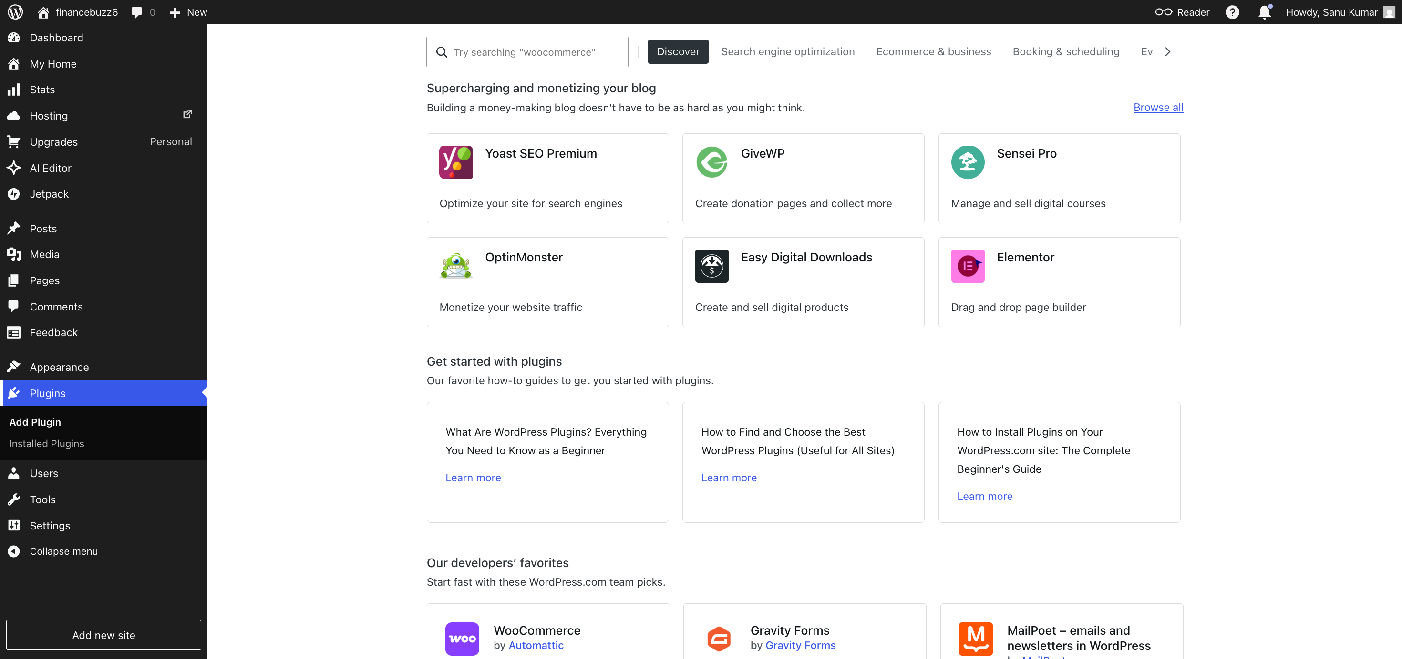
Task: Click the plugin search field
Action: [527, 51]
